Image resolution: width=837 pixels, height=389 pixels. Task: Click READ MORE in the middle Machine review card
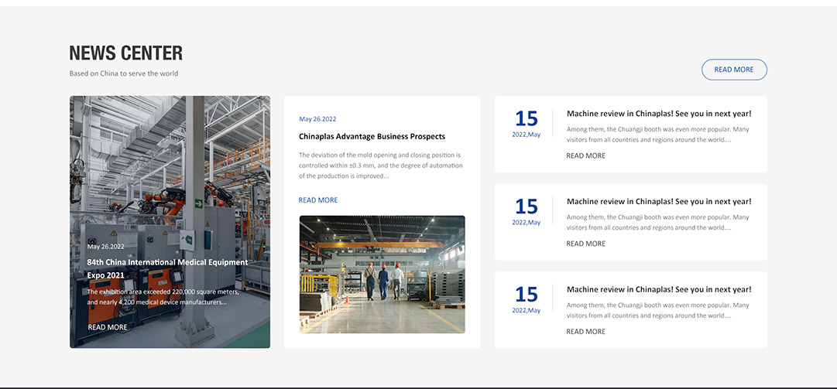click(585, 244)
